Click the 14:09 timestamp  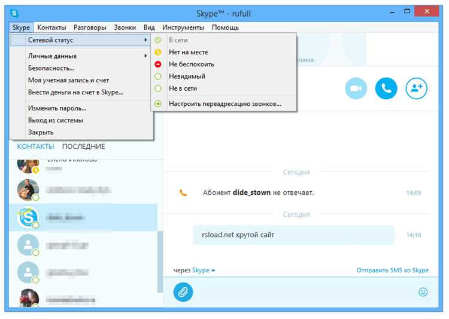coord(414,193)
